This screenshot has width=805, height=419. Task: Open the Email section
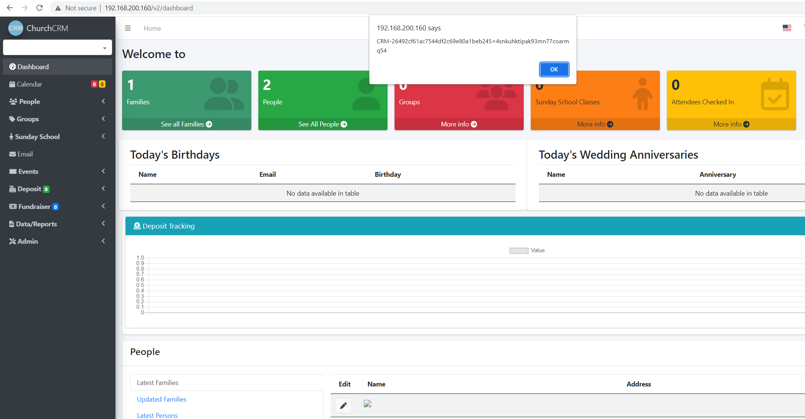tap(24, 154)
